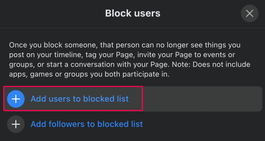Choose the second row for blocking followers
This screenshot has height=141, width=265.
(x=133, y=124)
